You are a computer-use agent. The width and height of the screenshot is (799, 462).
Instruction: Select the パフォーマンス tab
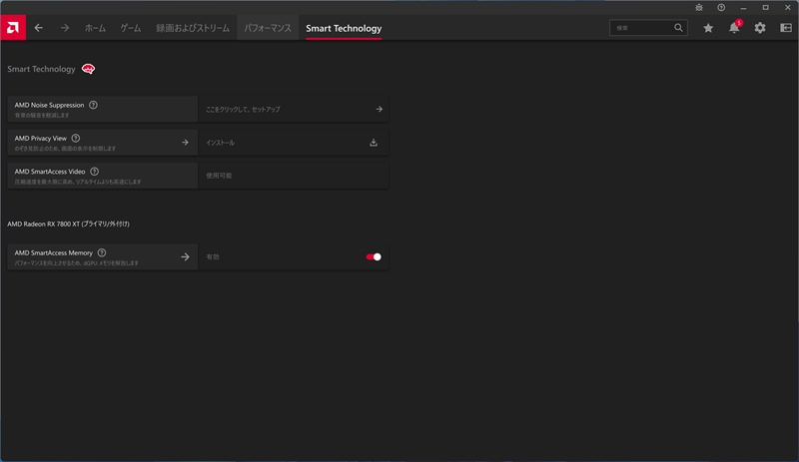coord(268,28)
